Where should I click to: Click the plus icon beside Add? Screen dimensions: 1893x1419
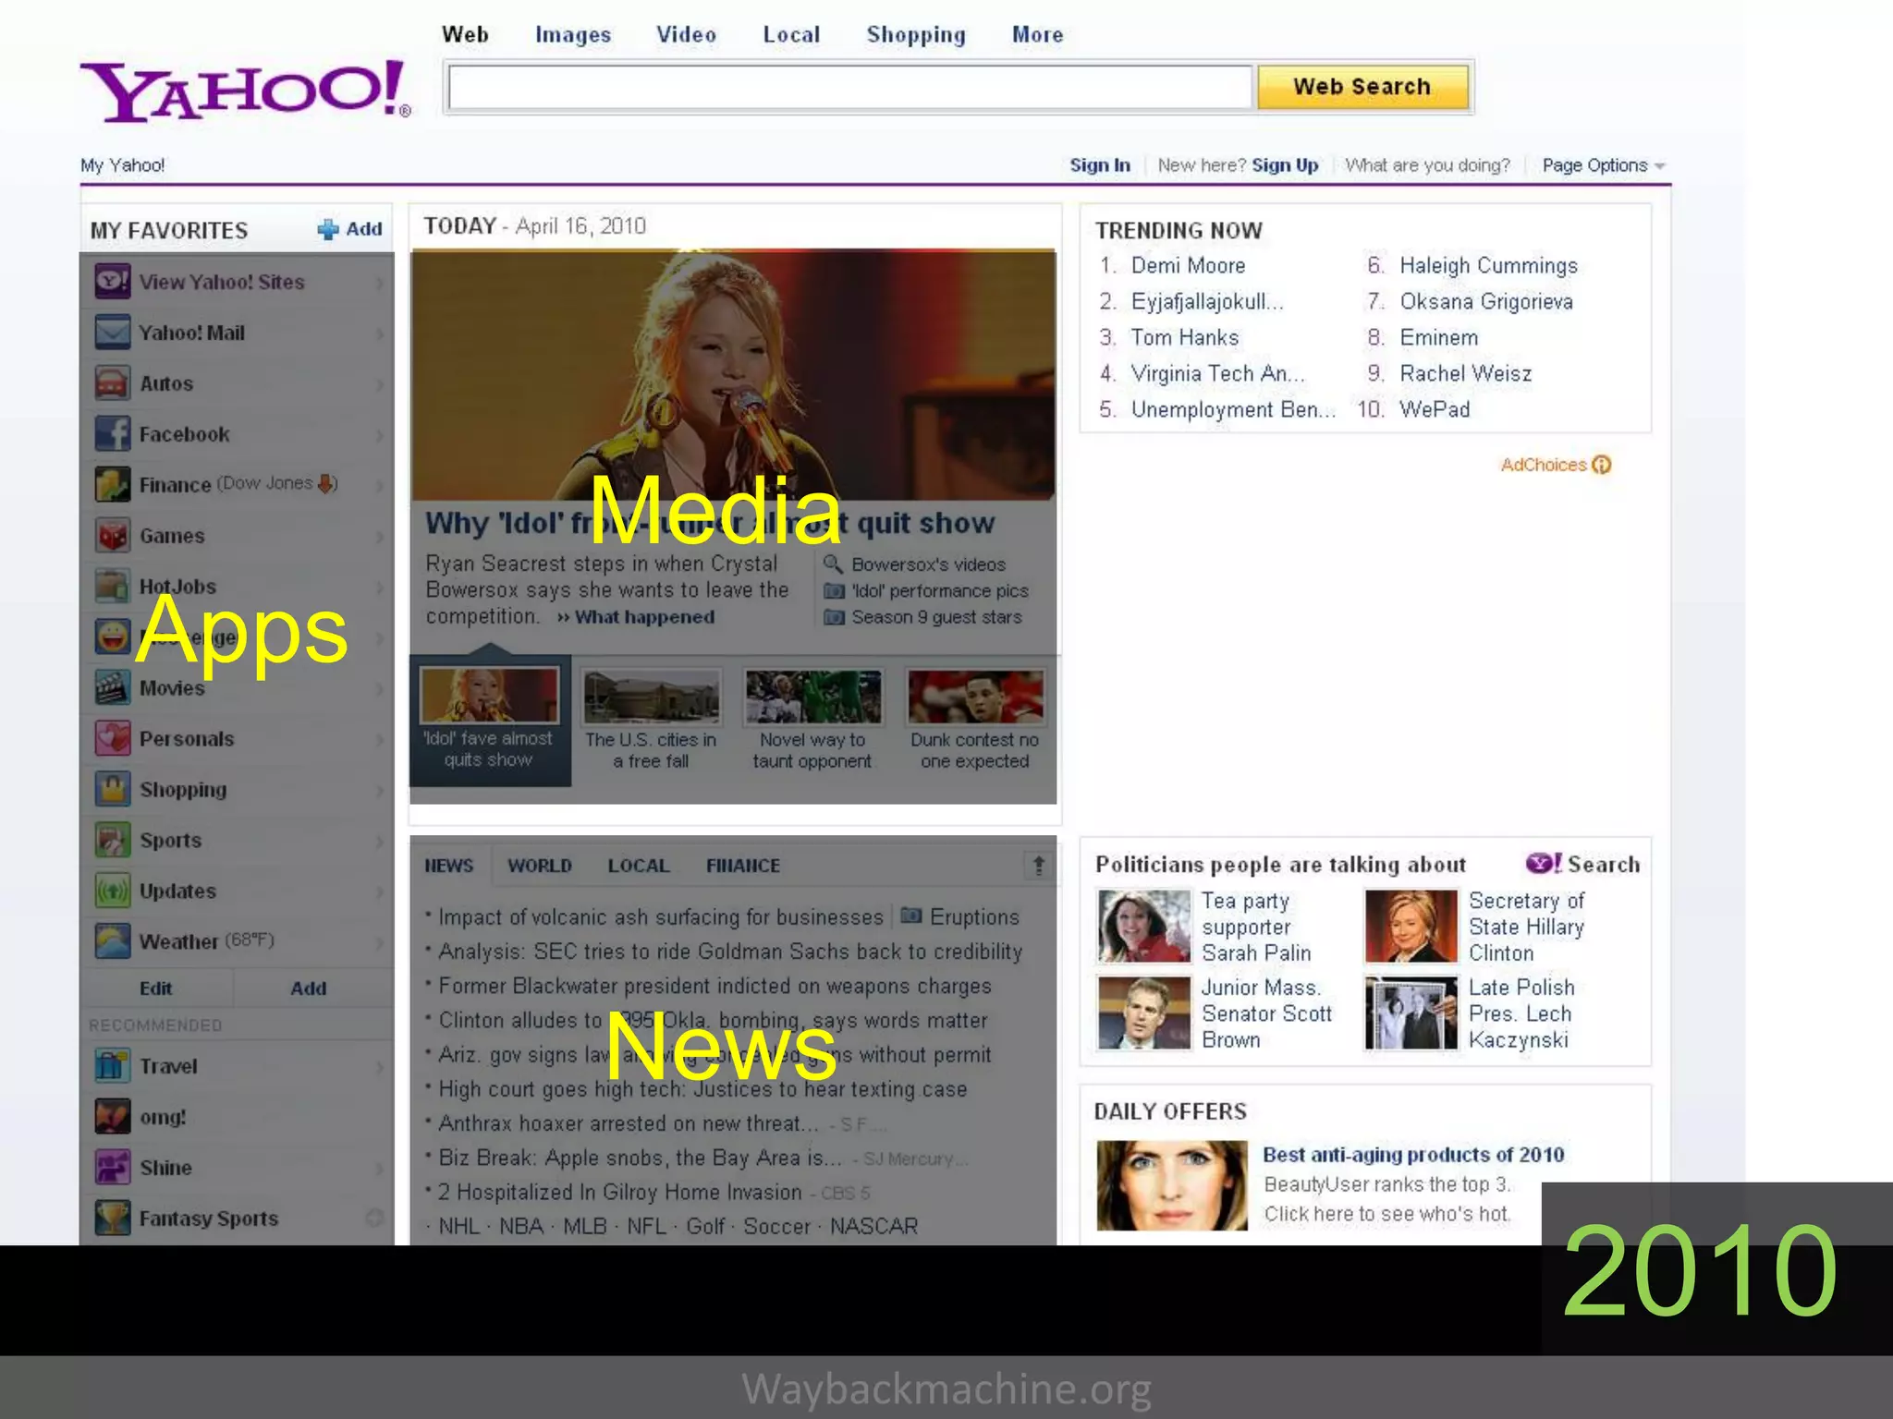327,229
